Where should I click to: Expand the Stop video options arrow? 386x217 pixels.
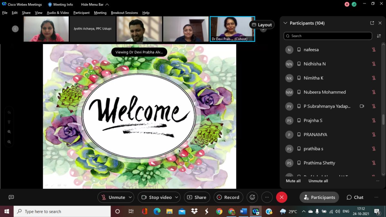[177, 197]
